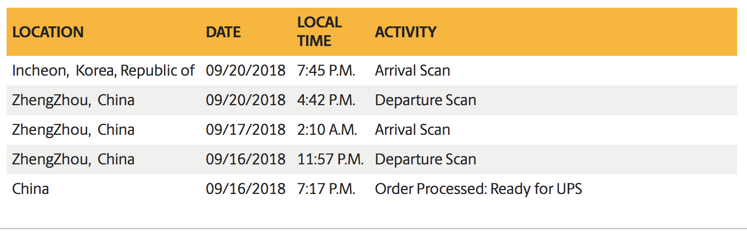
Task: Click the LOCATION column header
Action: click(48, 32)
